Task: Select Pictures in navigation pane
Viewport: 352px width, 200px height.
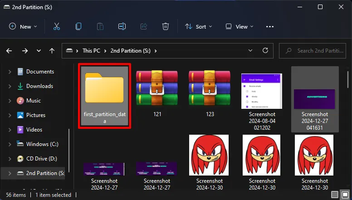Action: tap(36, 115)
